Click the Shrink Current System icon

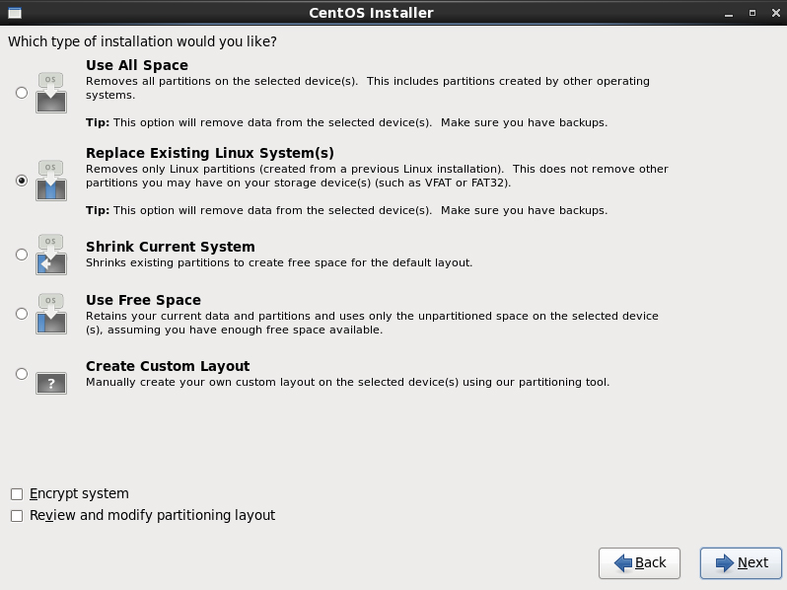50,255
